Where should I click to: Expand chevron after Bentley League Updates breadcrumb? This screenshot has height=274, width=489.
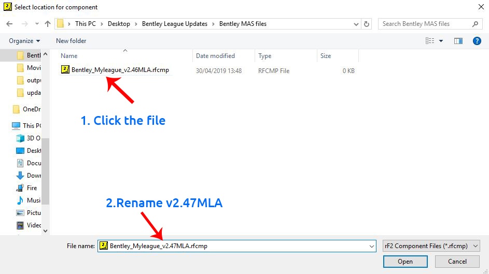[x=213, y=24]
